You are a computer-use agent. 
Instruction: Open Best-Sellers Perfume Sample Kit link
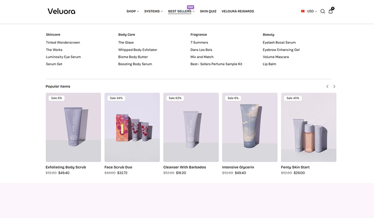(216, 64)
